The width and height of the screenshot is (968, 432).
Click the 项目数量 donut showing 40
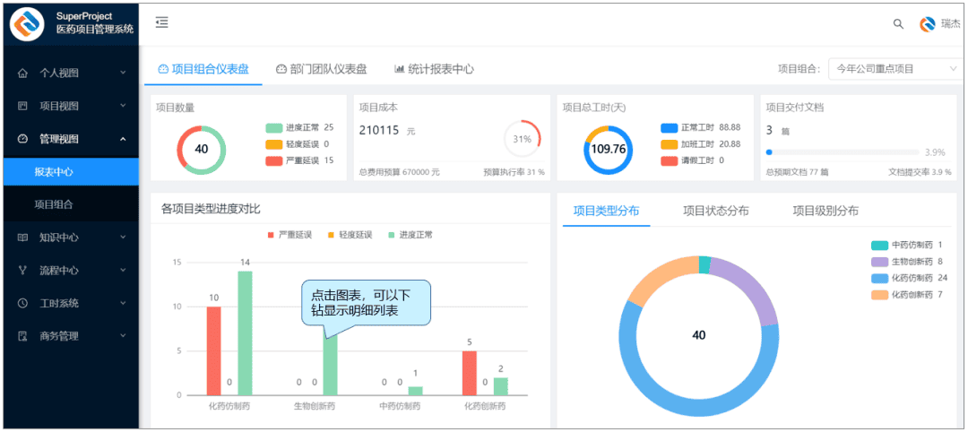202,150
